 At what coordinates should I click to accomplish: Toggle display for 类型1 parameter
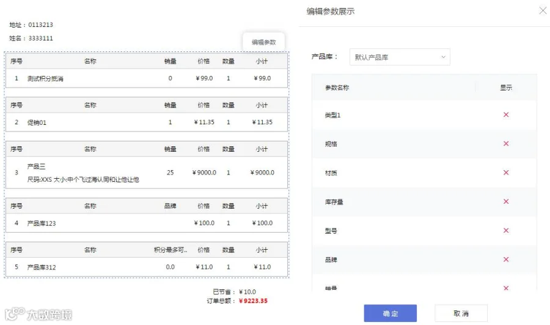506,114
